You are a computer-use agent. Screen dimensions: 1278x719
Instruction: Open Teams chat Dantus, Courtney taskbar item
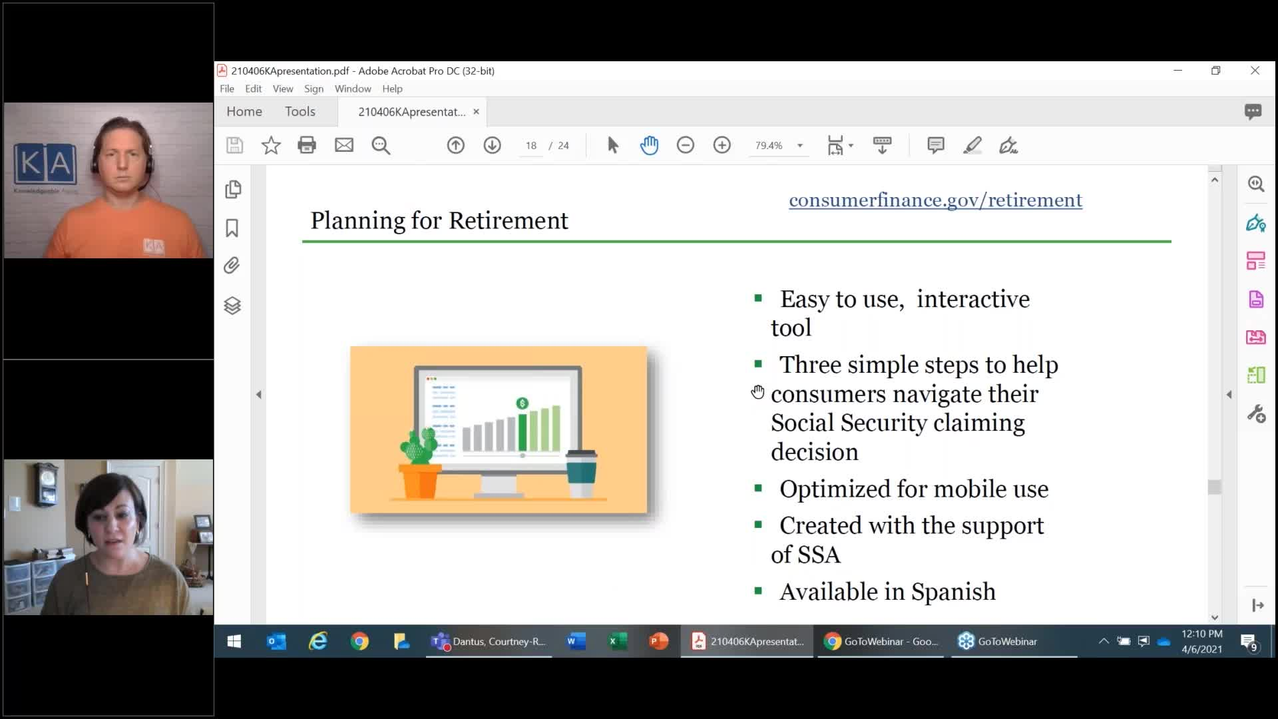coord(489,641)
